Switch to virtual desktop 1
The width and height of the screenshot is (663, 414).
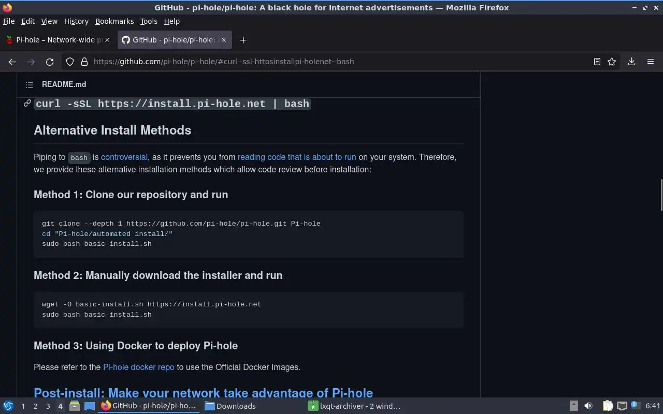point(23,406)
